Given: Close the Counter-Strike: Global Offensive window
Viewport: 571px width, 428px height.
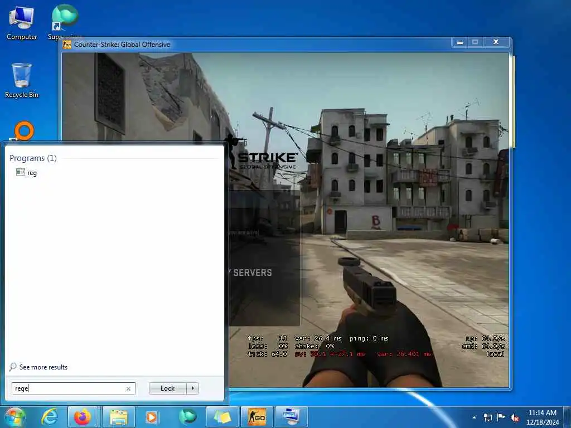Looking at the screenshot, I should 496,42.
